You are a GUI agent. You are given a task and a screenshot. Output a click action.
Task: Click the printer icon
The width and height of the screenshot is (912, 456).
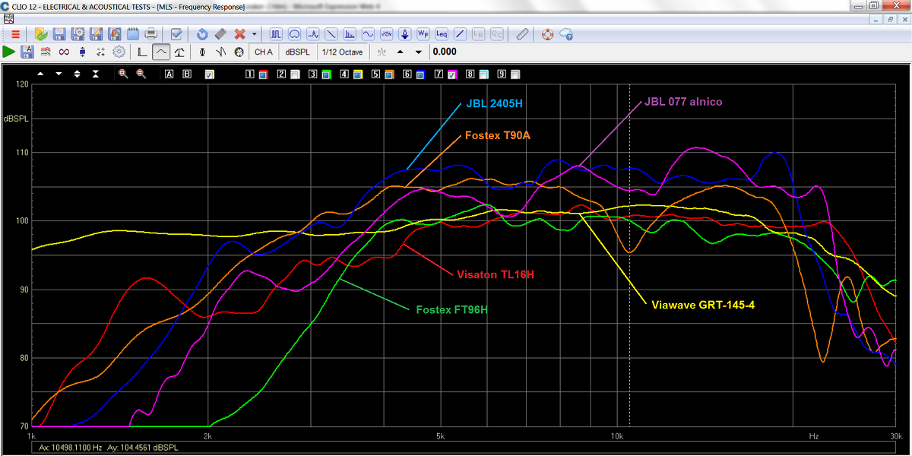tap(151, 34)
